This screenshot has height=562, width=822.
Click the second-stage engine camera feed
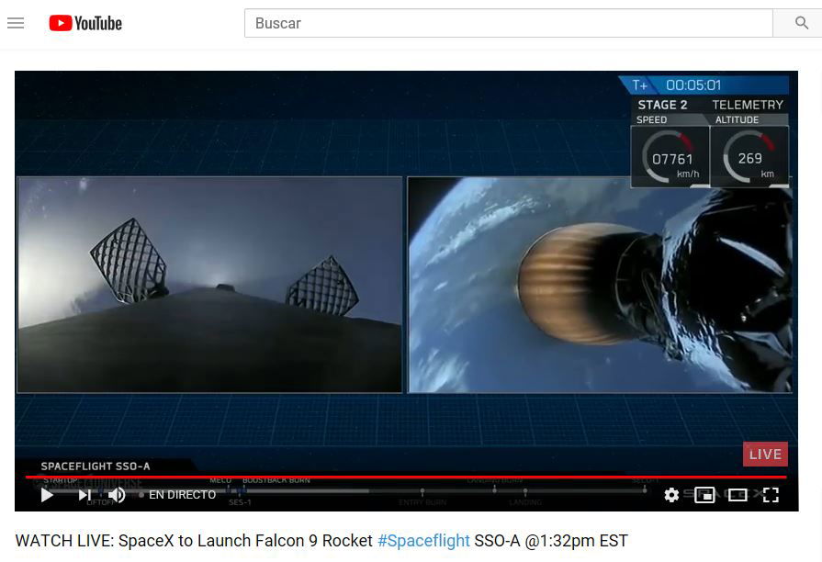600,285
